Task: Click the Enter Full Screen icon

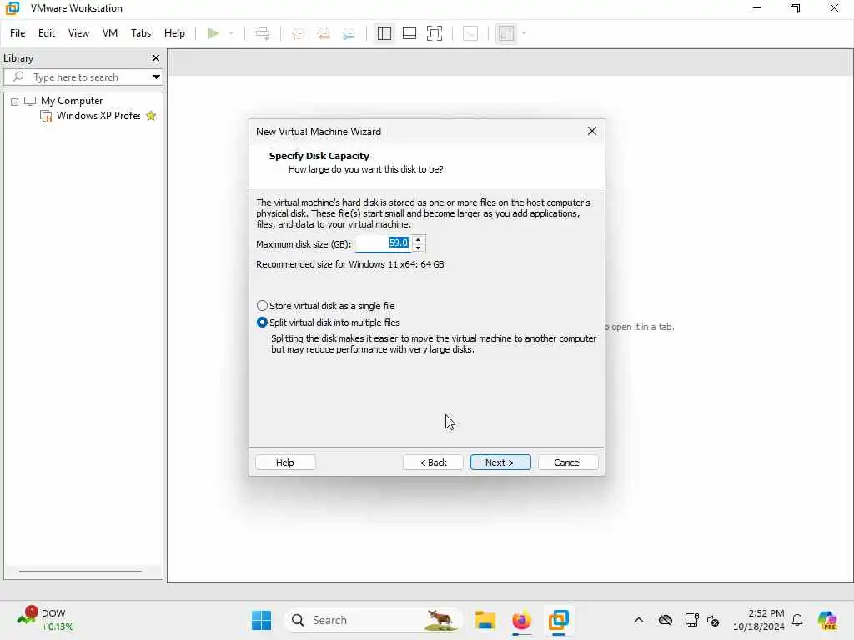Action: tap(434, 33)
